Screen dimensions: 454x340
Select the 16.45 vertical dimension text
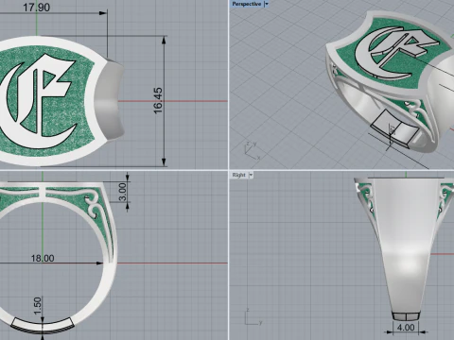pos(158,101)
